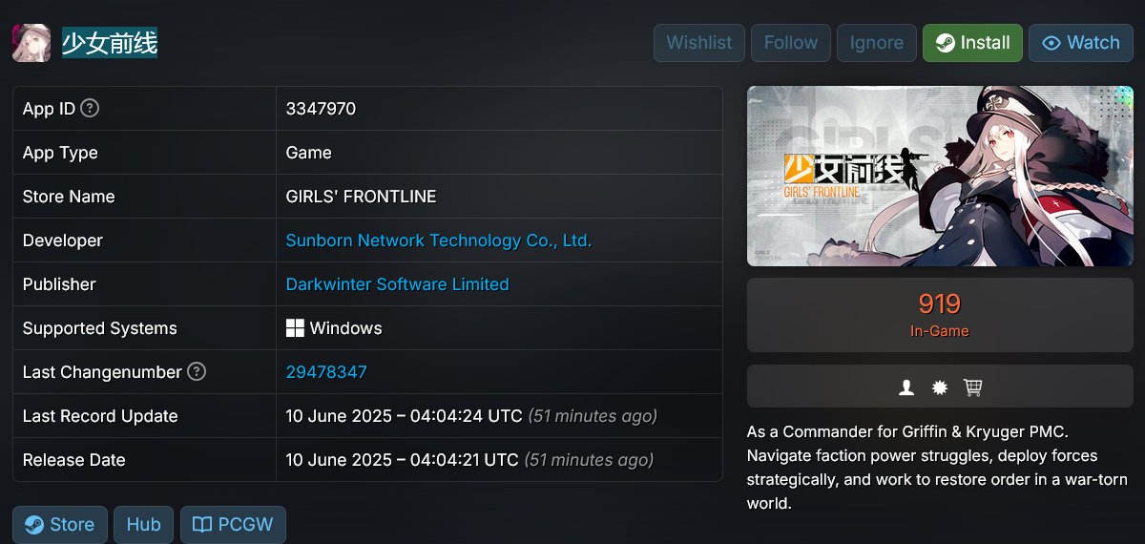Image resolution: width=1145 pixels, height=544 pixels.
Task: Click the Supported Systems row label
Action: click(x=100, y=328)
